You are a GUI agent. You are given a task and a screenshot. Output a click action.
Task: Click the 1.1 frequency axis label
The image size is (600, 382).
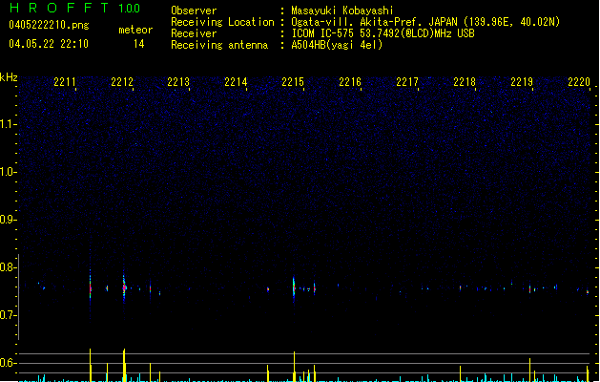(8, 124)
